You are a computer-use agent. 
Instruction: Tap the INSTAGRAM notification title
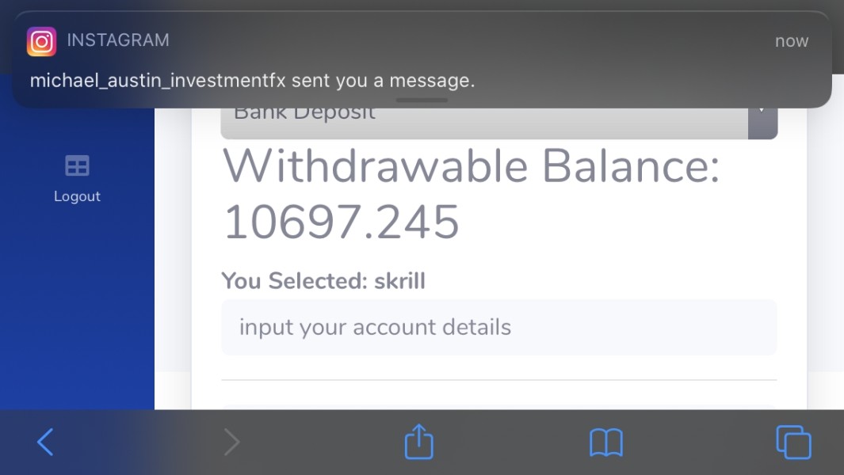click(118, 40)
